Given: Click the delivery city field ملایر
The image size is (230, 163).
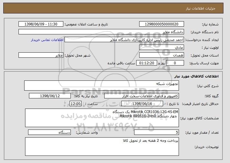Looking at the screenshot, I should click(x=41, y=55).
